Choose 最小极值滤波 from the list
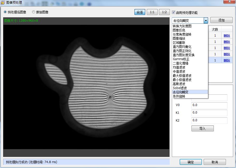This screenshot has width=236, height=168. (190, 80)
